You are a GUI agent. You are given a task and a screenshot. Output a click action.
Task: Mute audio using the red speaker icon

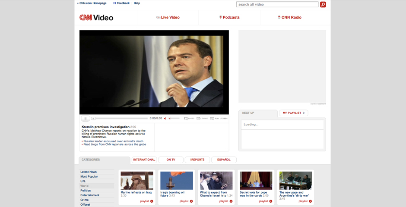165,118
